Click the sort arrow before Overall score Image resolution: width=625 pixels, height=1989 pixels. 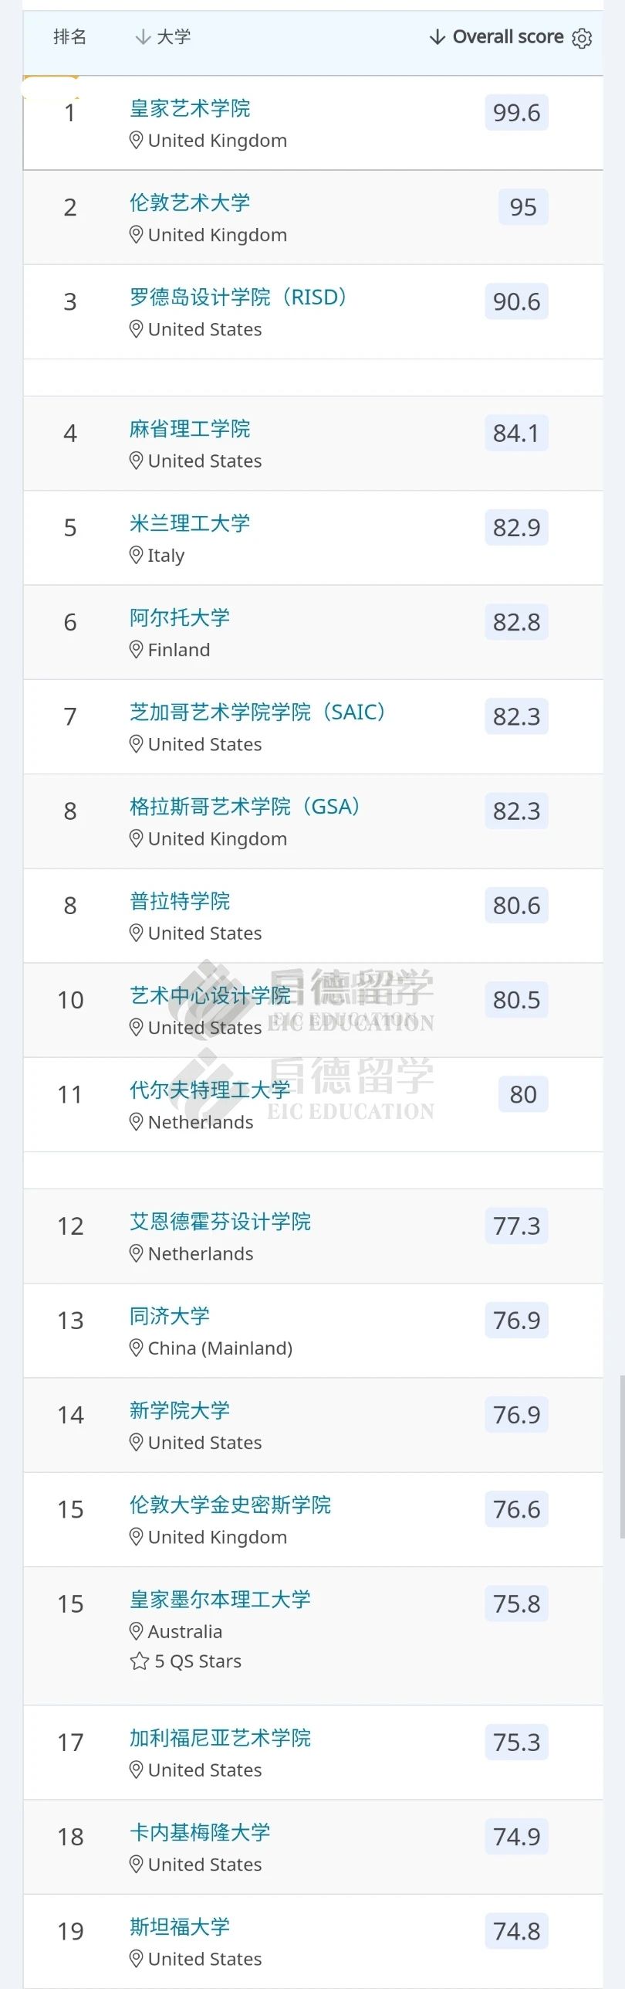pos(437,37)
